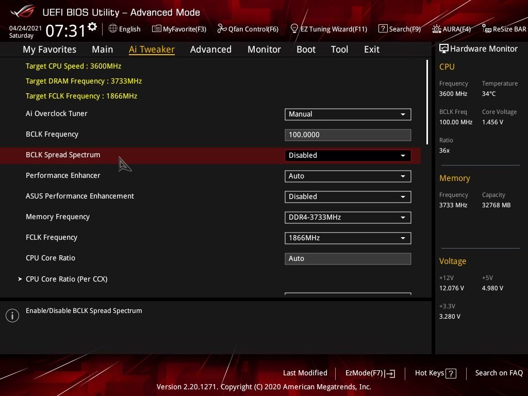The width and height of the screenshot is (528, 396).
Task: Open the Tool tab
Action: [339, 49]
